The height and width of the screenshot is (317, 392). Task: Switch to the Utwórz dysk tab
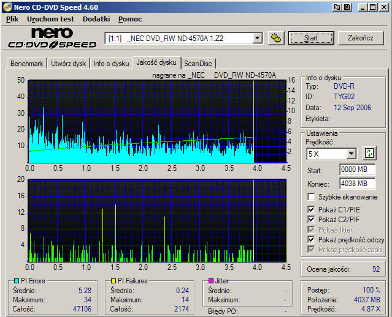(x=69, y=64)
